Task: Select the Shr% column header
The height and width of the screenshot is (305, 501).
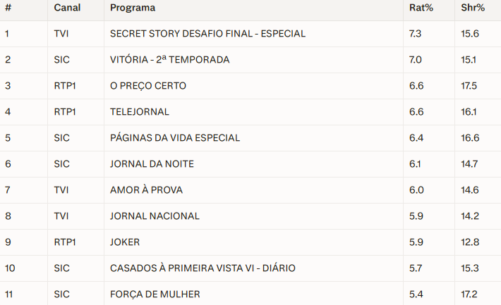Action: 473,8
